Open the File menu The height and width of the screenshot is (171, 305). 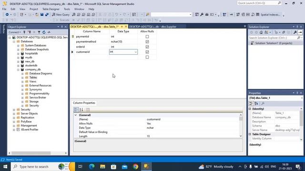[4, 9]
